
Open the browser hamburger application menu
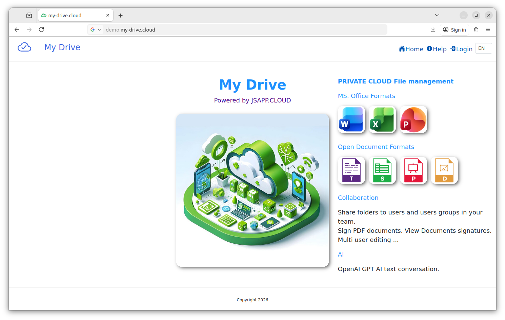488,30
